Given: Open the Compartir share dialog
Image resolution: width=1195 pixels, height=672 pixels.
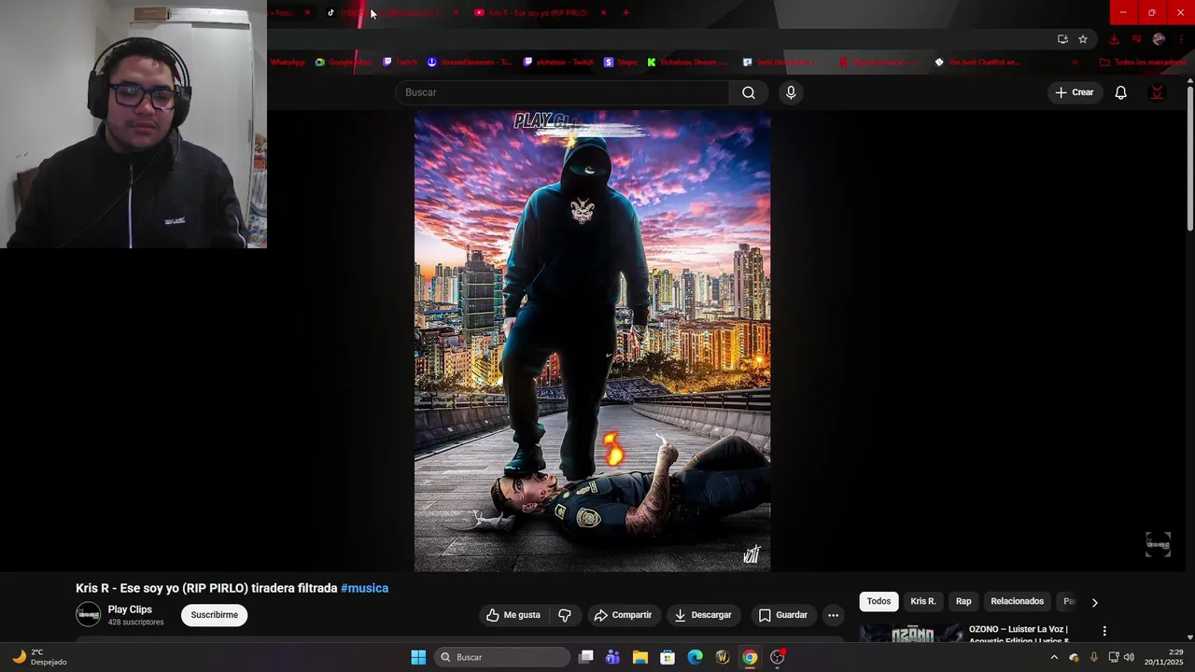Looking at the screenshot, I should click(623, 615).
